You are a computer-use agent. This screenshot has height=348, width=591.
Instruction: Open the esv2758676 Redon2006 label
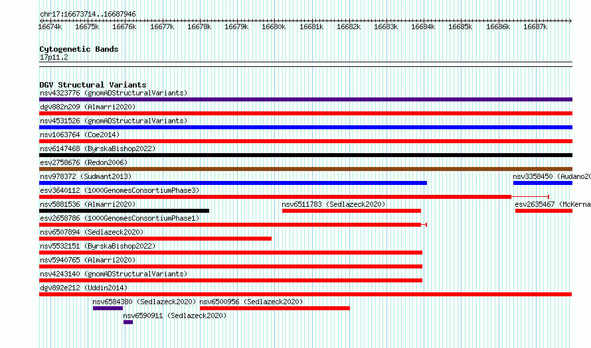[84, 162]
